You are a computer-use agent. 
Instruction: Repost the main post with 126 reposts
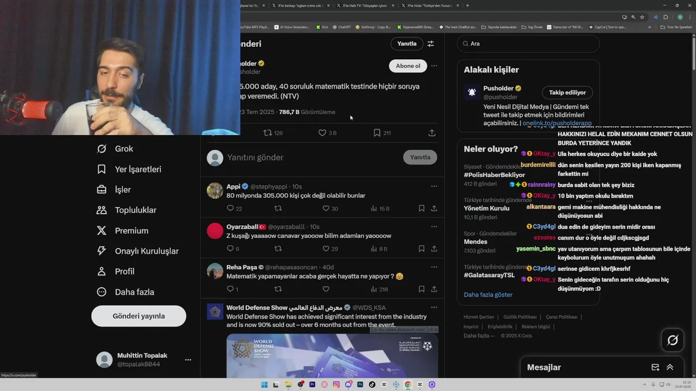pyautogui.click(x=273, y=133)
